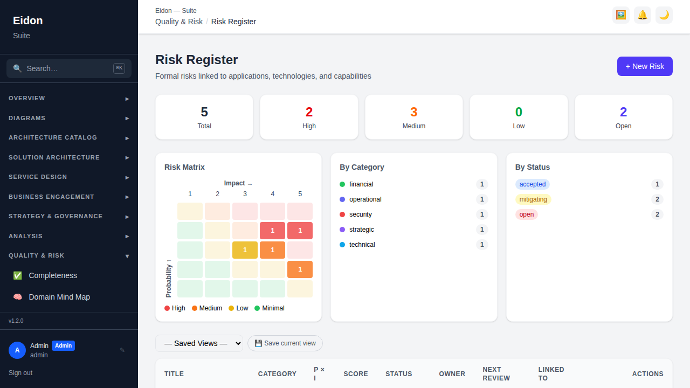Screen dimensions: 690x388
Task: Filter by Low risks card
Action: click(x=519, y=117)
